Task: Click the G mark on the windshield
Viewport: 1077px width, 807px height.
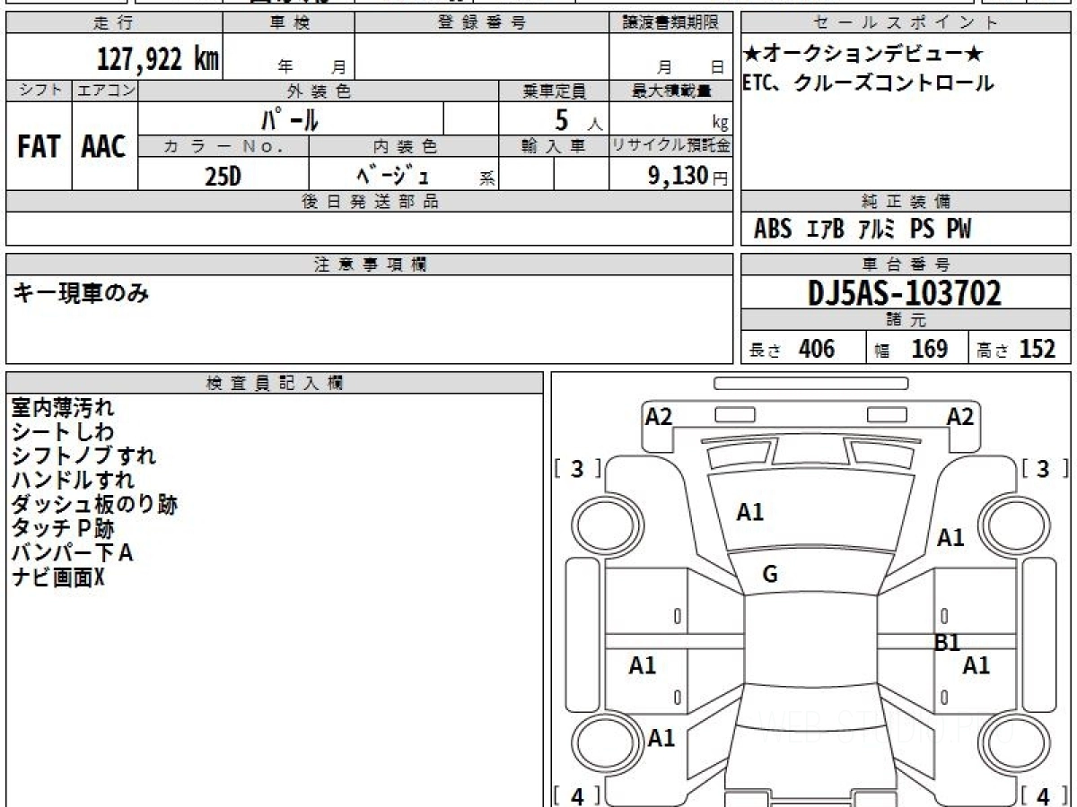Action: tap(770, 575)
